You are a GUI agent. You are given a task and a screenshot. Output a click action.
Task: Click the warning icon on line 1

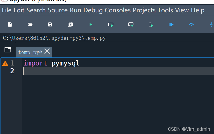pos(5,63)
